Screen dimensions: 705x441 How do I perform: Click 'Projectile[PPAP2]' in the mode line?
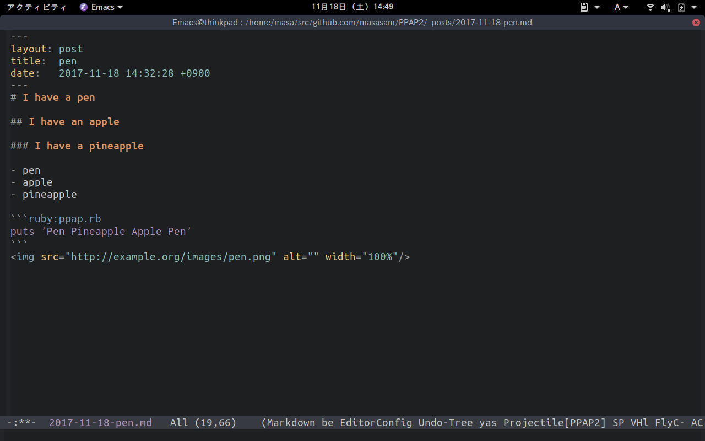555,423
